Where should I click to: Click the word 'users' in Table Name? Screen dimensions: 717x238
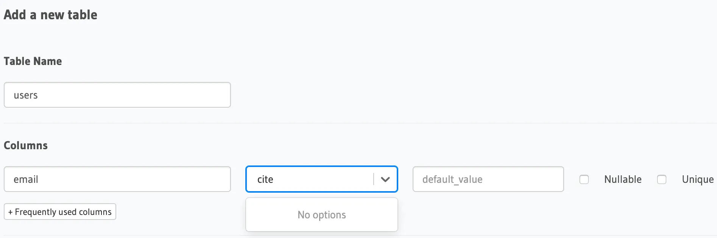(x=26, y=96)
